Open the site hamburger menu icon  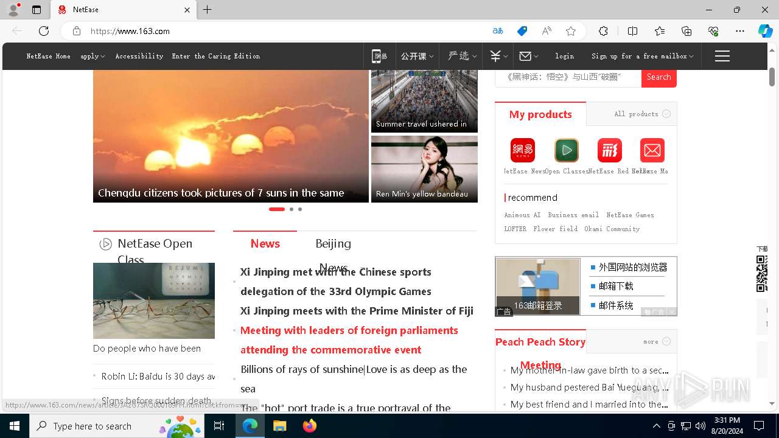tap(722, 56)
